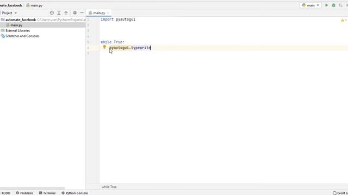This screenshot has width=348, height=195.
Task: Run the main configuration with the green play button
Action: tap(326, 5)
